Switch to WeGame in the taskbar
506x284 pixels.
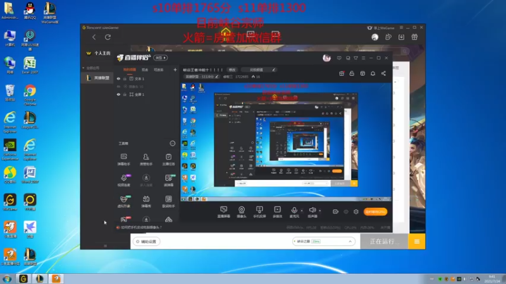(23, 278)
